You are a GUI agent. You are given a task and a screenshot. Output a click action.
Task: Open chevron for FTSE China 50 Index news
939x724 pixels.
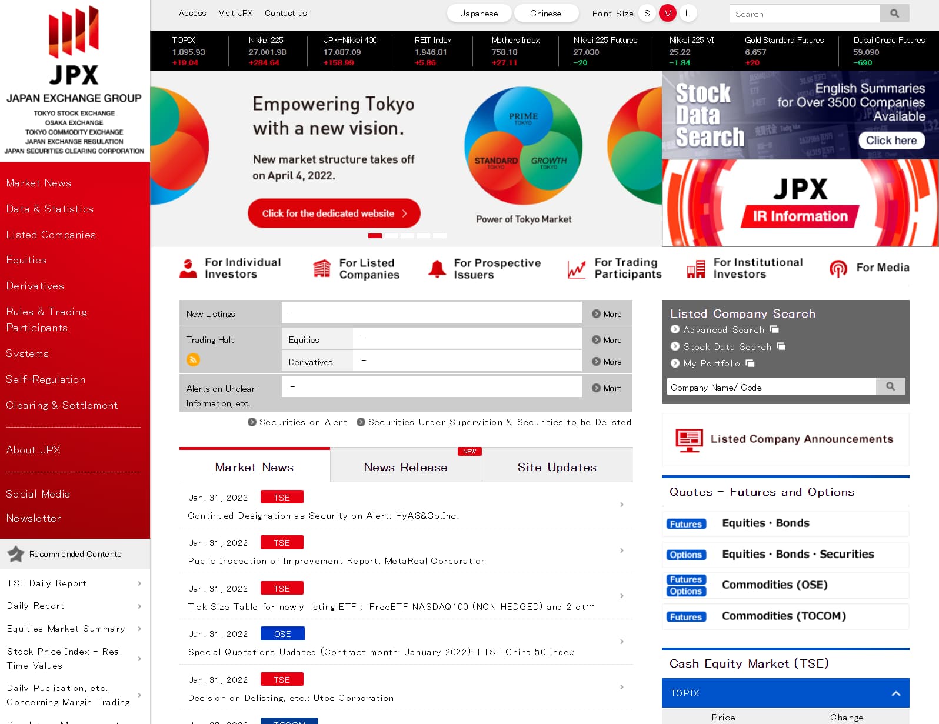tap(622, 642)
